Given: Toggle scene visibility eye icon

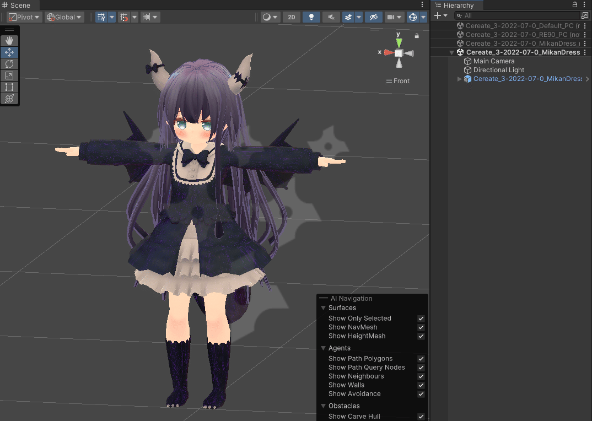Looking at the screenshot, I should tap(374, 17).
